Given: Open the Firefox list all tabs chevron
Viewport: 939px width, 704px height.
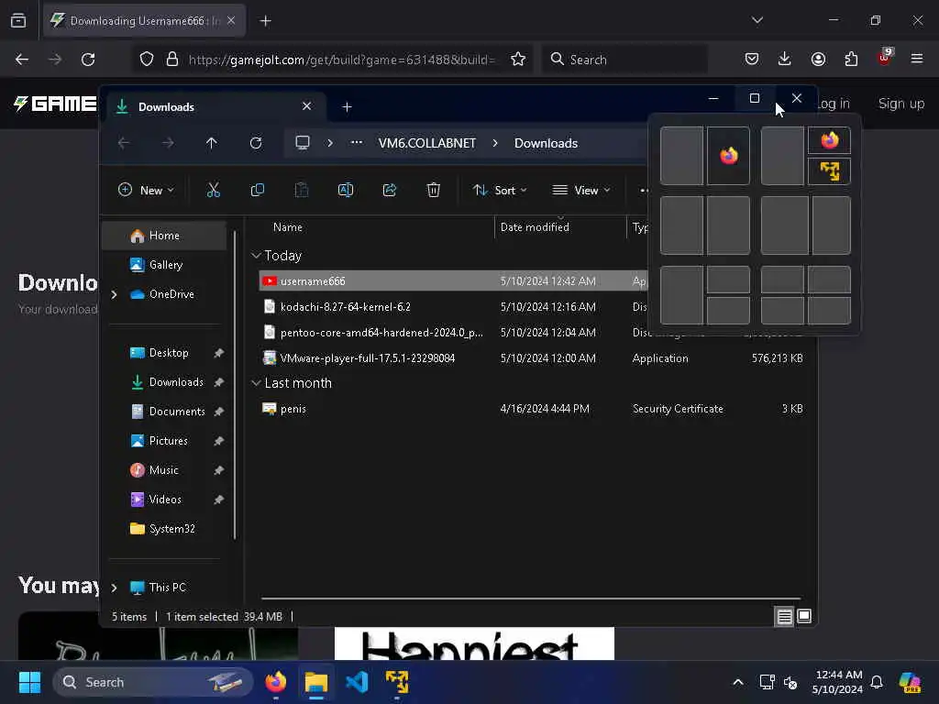Looking at the screenshot, I should tap(757, 20).
